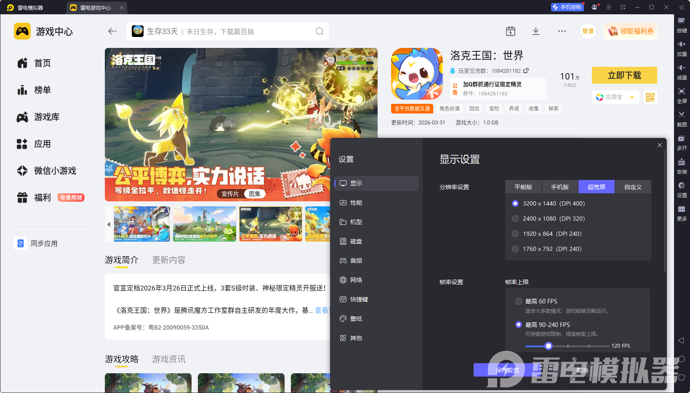Click the download manager icon in top bar
Image resolution: width=690 pixels, height=393 pixels.
tap(535, 31)
